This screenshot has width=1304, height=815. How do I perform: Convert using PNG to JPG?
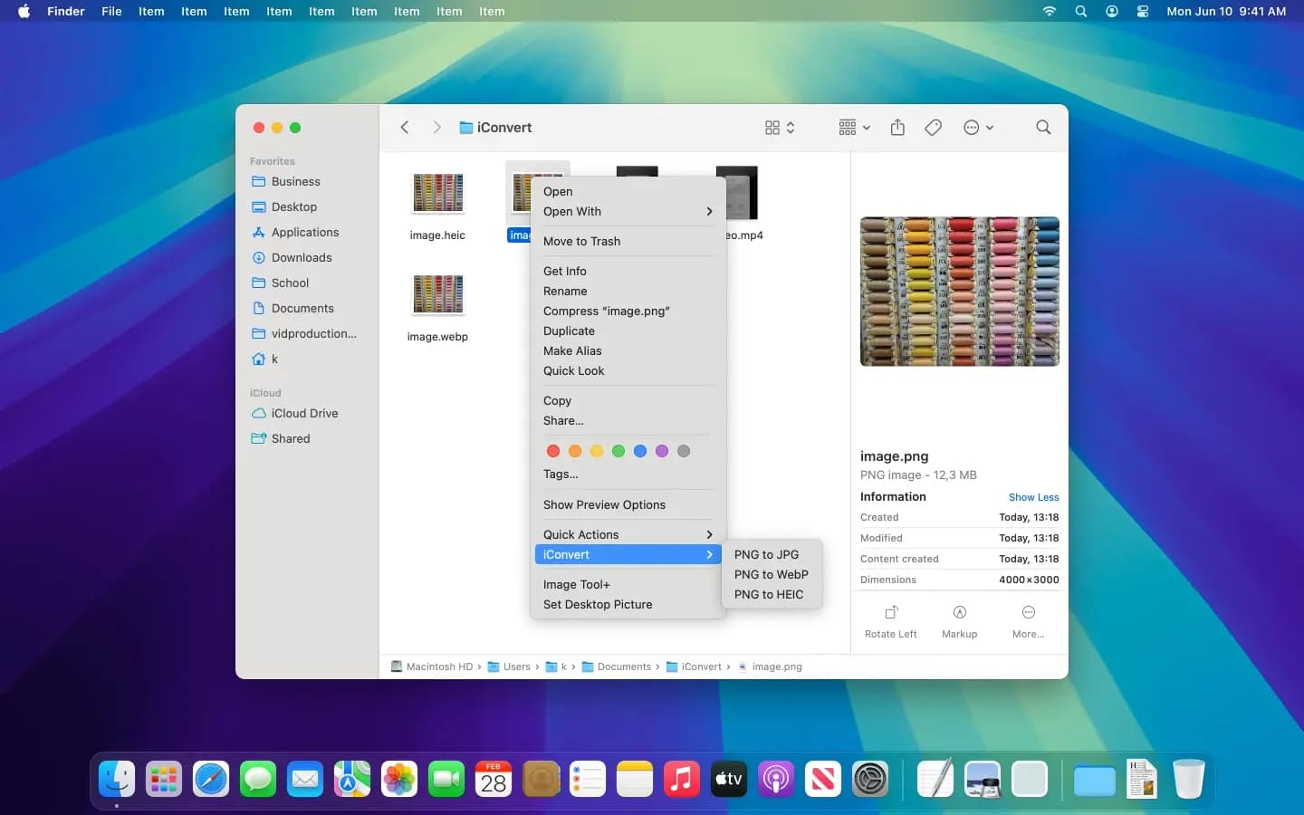pos(772,555)
